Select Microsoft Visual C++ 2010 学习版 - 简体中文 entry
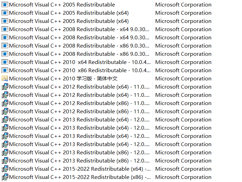This screenshot has width=242, height=182. pyautogui.click(x=63, y=79)
